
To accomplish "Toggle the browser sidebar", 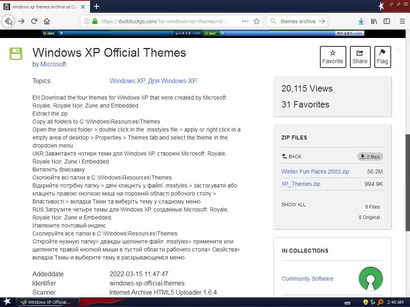I will pyautogui.click(x=387, y=22).
